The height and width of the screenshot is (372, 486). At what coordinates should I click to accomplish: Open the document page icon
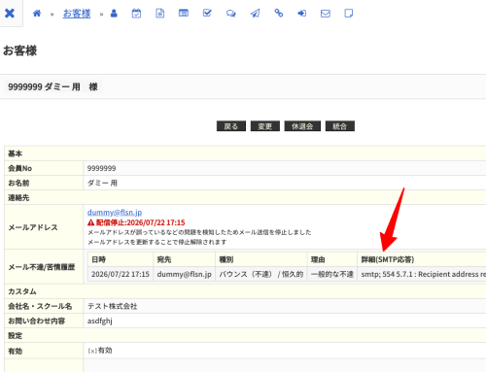pyautogui.click(x=160, y=14)
